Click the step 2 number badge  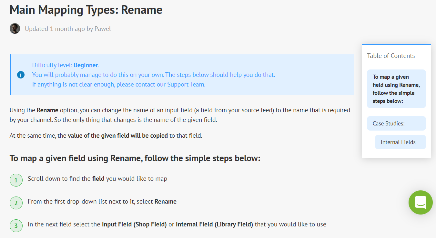tap(16, 203)
